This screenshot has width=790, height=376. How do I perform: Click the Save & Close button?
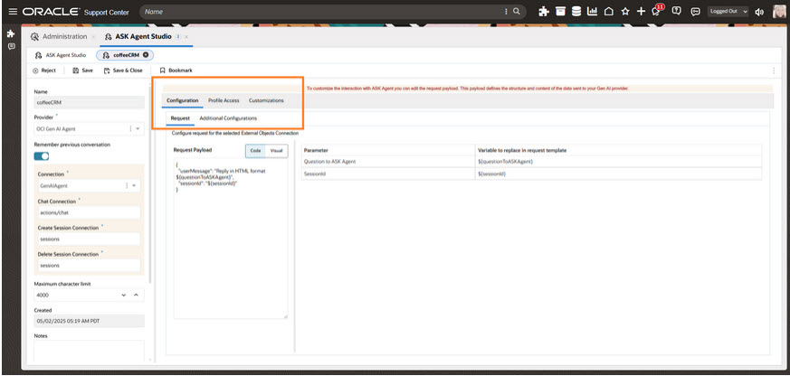coord(123,70)
